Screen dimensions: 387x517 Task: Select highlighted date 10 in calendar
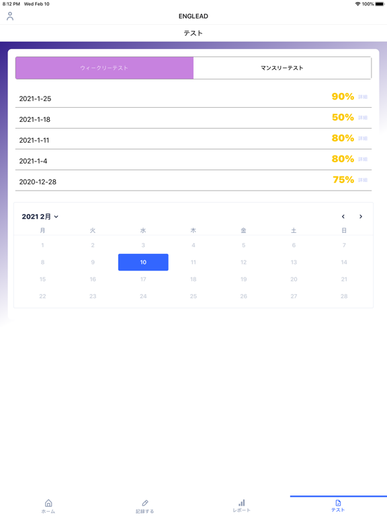(x=143, y=262)
